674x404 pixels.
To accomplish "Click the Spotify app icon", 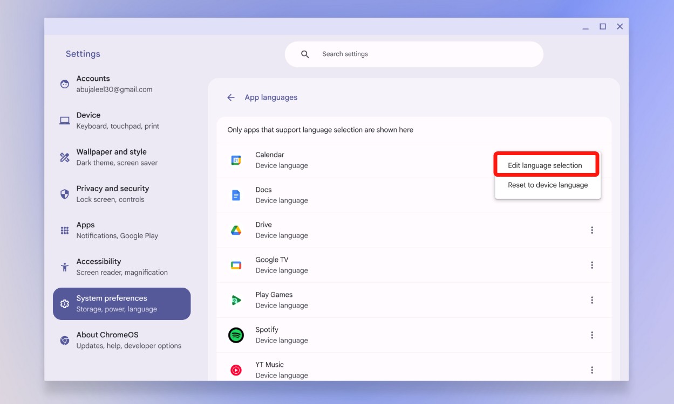I will point(236,335).
